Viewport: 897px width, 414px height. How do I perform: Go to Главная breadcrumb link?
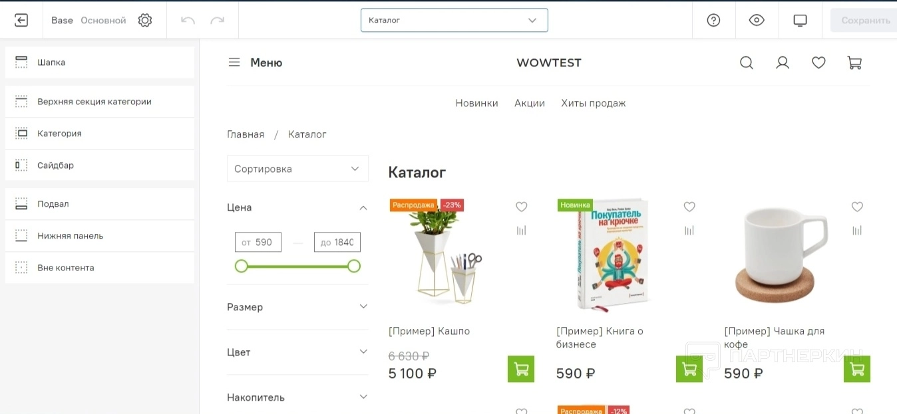[x=246, y=134]
